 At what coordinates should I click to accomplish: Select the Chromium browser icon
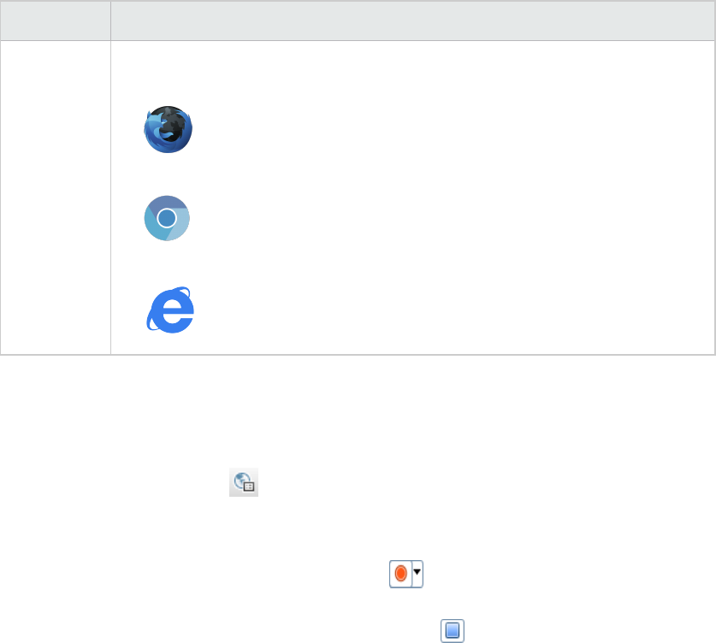(x=167, y=218)
